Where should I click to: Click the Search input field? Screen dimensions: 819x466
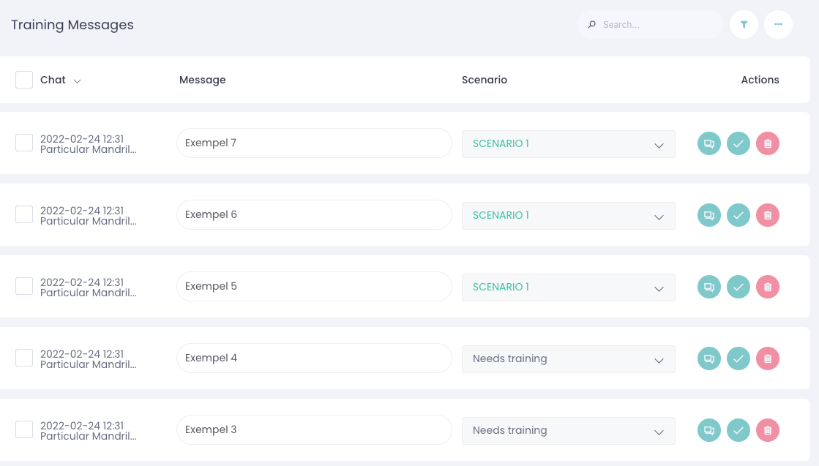click(x=655, y=25)
